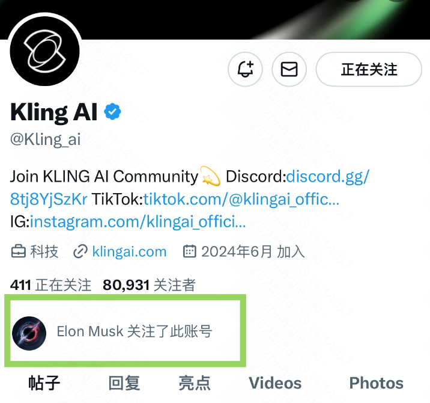The width and height of the screenshot is (430, 403).
Task: Open the Kling AI profile avatar
Action: point(44,51)
